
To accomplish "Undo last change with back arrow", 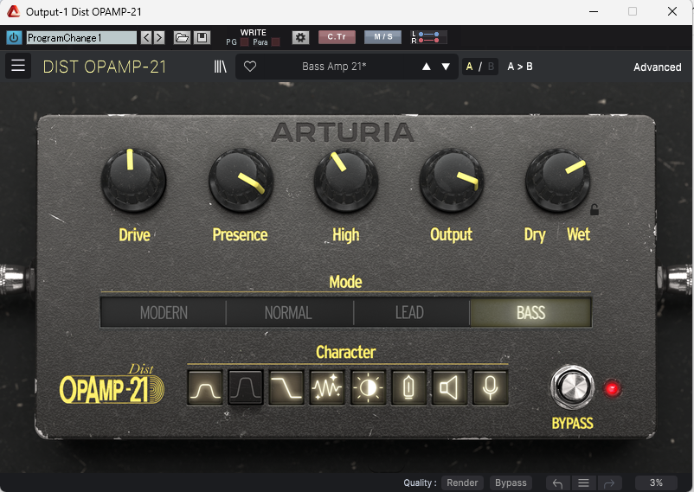I will 558,483.
